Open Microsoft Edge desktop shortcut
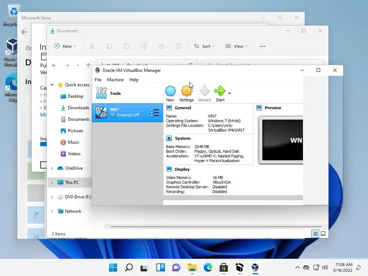 (10, 88)
